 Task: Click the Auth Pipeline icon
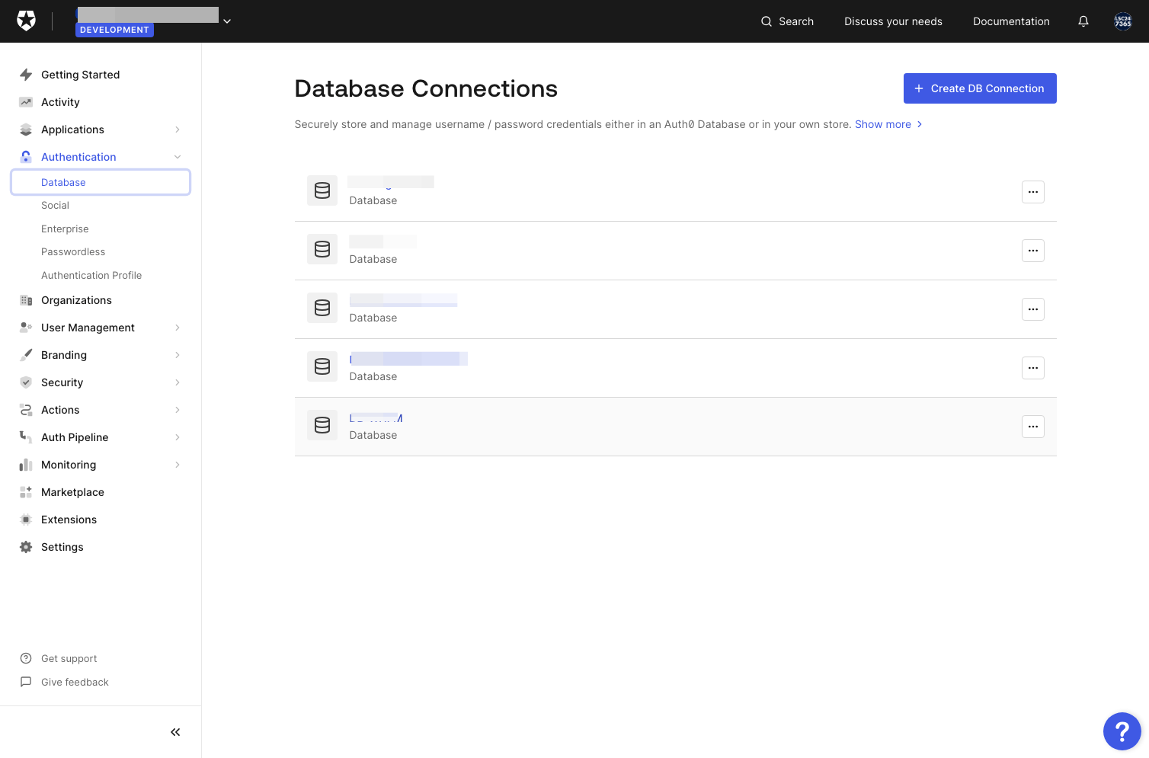[26, 437]
